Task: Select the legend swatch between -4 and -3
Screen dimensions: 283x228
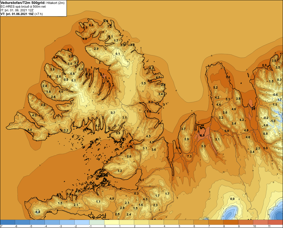Action: pyautogui.click(x=52, y=222)
